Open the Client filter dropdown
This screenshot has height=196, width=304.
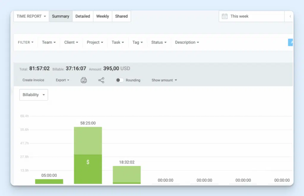click(x=71, y=42)
